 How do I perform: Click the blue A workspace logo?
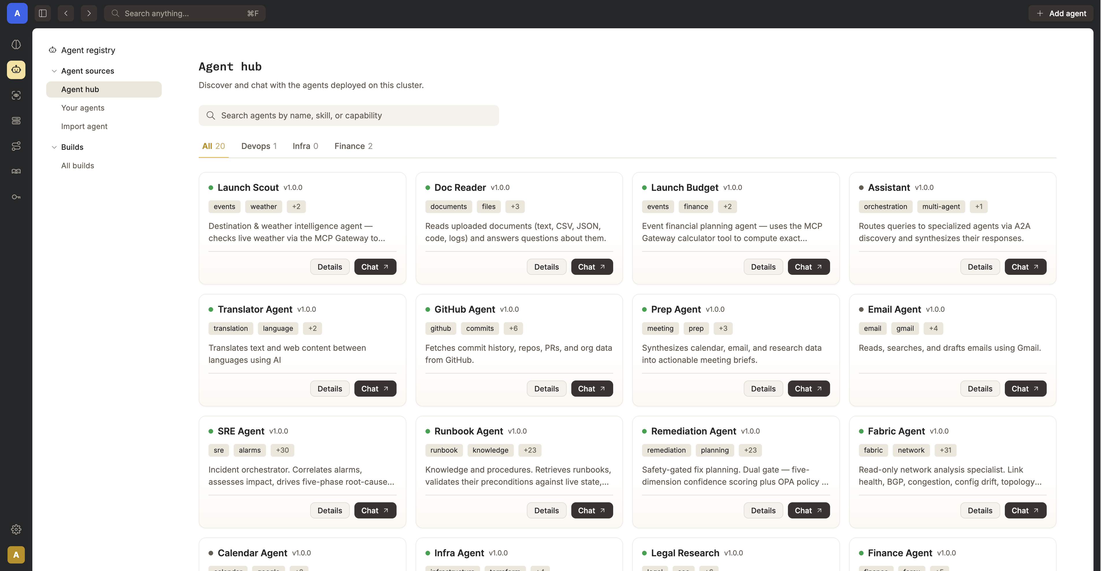point(17,13)
